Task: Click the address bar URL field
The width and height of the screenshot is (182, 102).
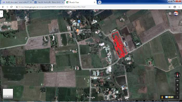Action: [x=92, y=7]
